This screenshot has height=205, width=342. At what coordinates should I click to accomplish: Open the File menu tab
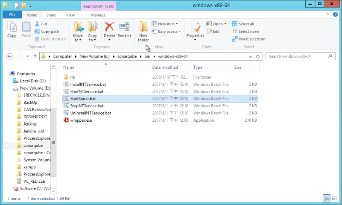[x=12, y=15]
